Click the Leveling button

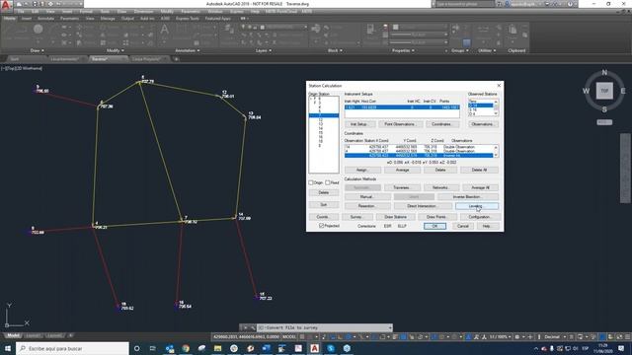click(x=477, y=206)
